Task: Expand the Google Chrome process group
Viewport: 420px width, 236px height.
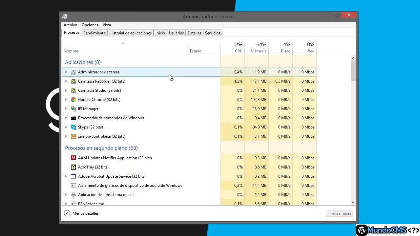Action: tap(66, 100)
